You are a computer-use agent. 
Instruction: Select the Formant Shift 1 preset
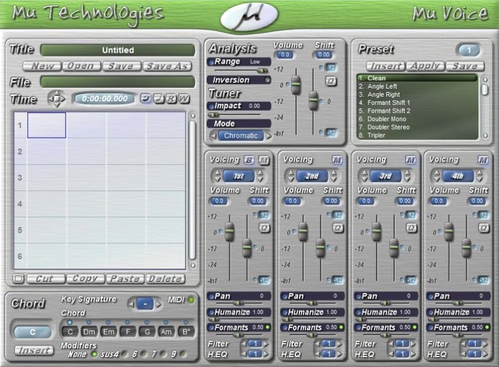point(389,102)
